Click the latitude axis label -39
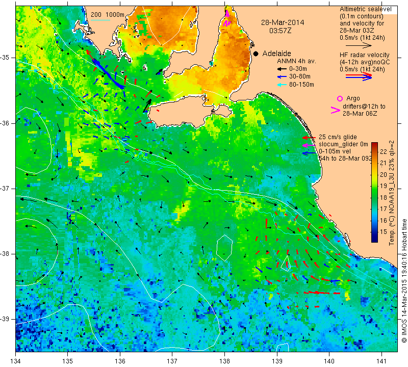Screen dimensions: 408x367 tap(5, 319)
